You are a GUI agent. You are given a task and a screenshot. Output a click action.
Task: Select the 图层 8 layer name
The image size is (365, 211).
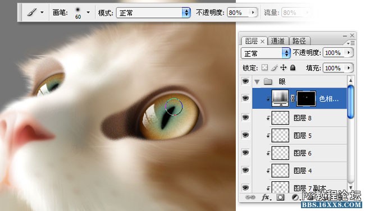pyautogui.click(x=302, y=118)
